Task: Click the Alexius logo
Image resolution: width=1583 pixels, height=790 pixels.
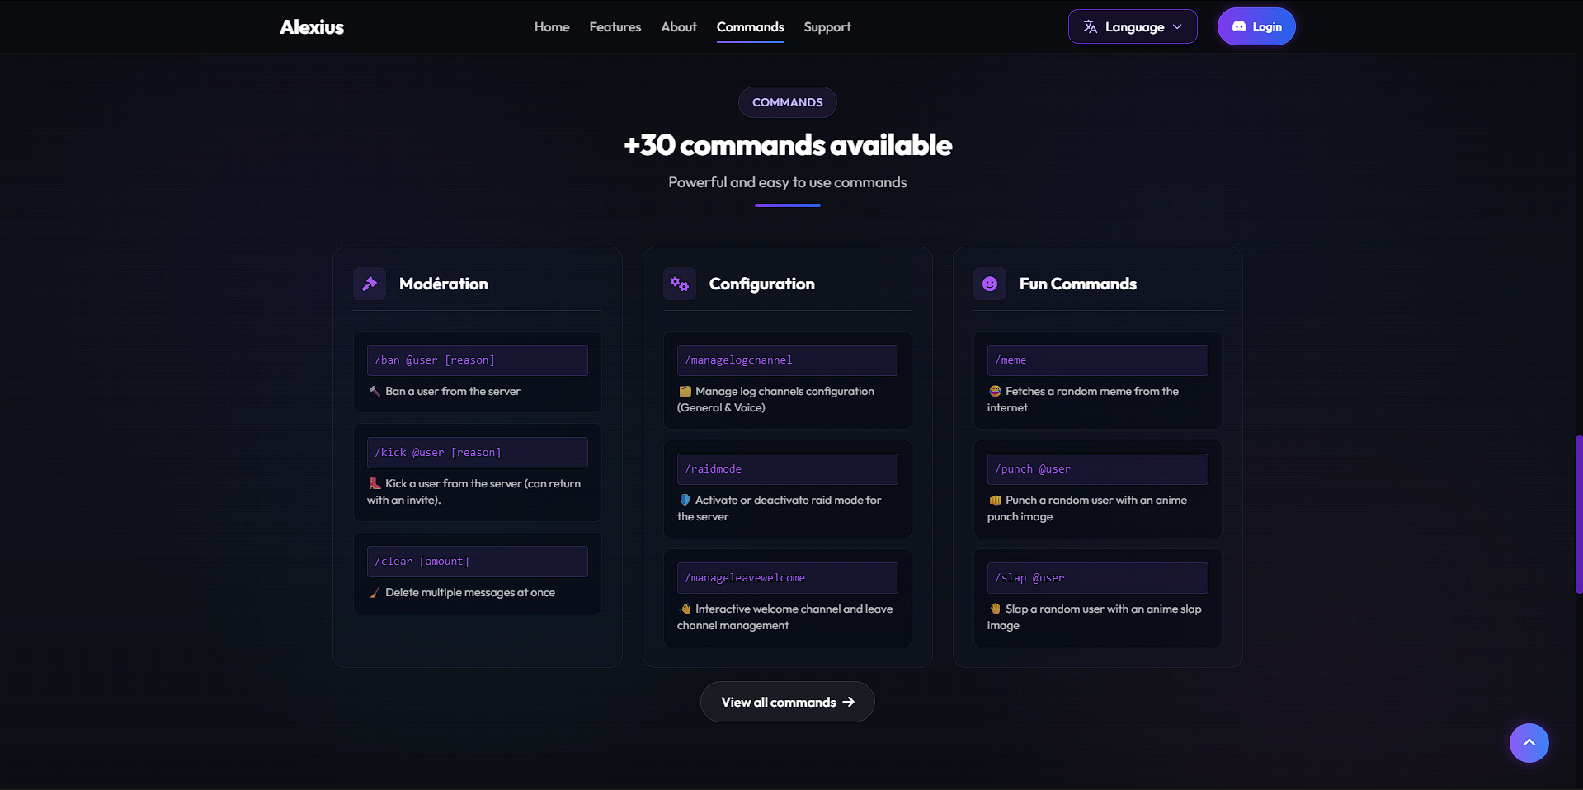Action: click(x=311, y=26)
